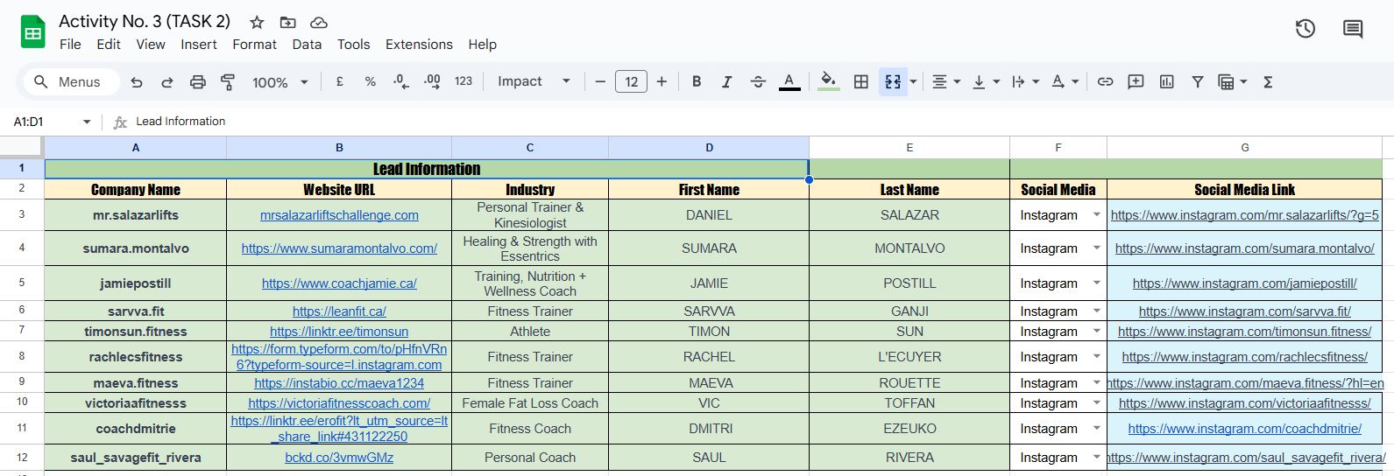
Task: Click the Insert link icon
Action: pyautogui.click(x=1106, y=81)
